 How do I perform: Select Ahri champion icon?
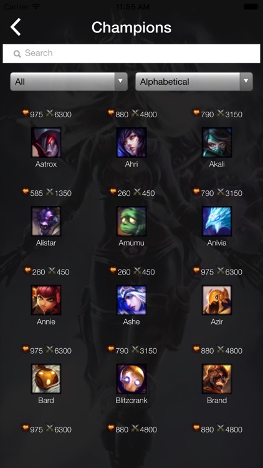[131, 143]
